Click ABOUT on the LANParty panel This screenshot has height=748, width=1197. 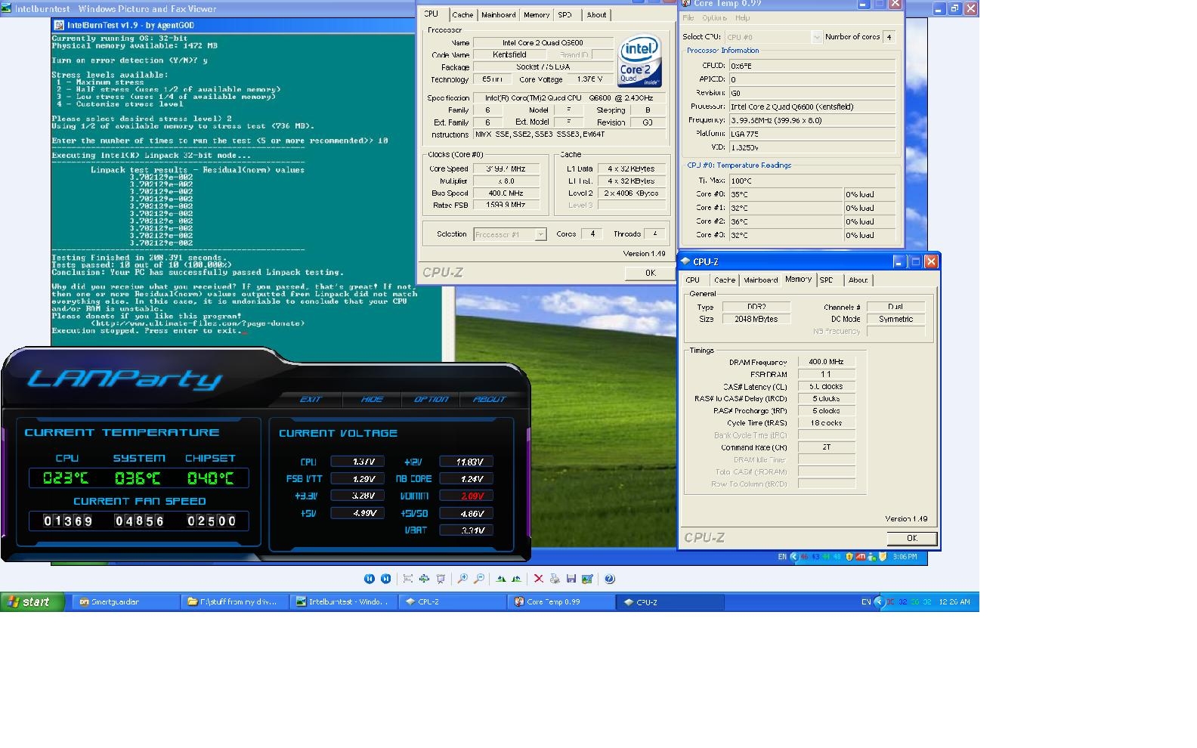tap(489, 400)
